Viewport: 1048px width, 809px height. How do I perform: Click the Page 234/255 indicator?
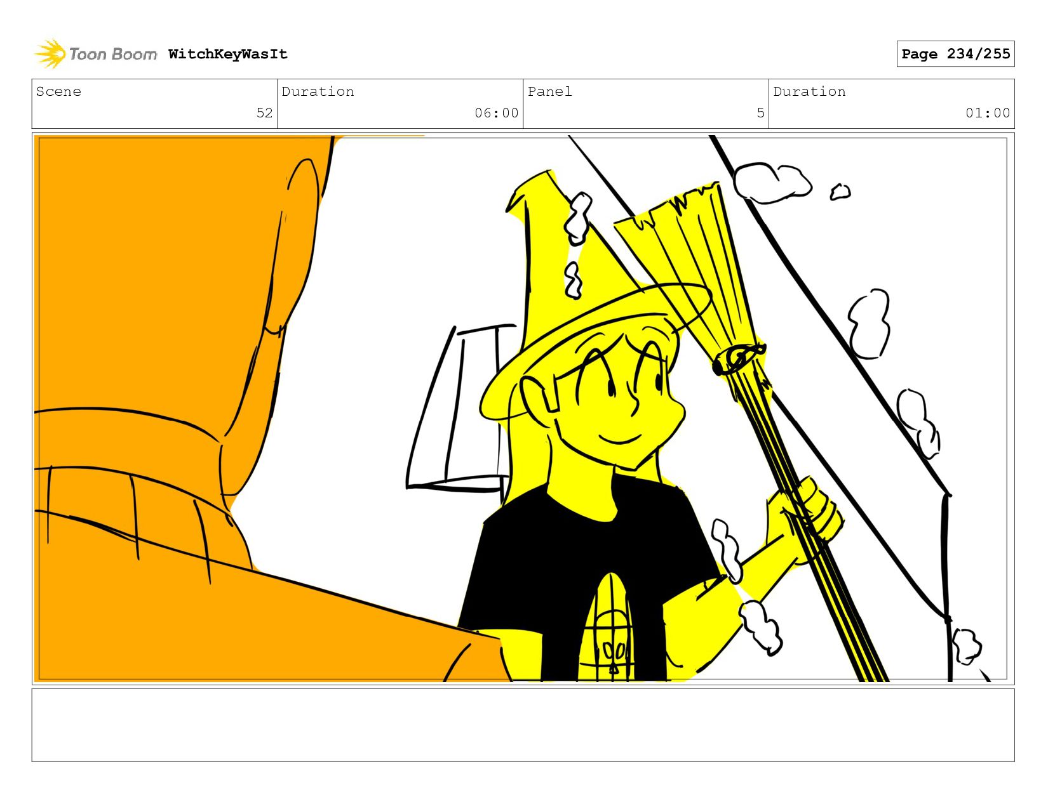[955, 54]
